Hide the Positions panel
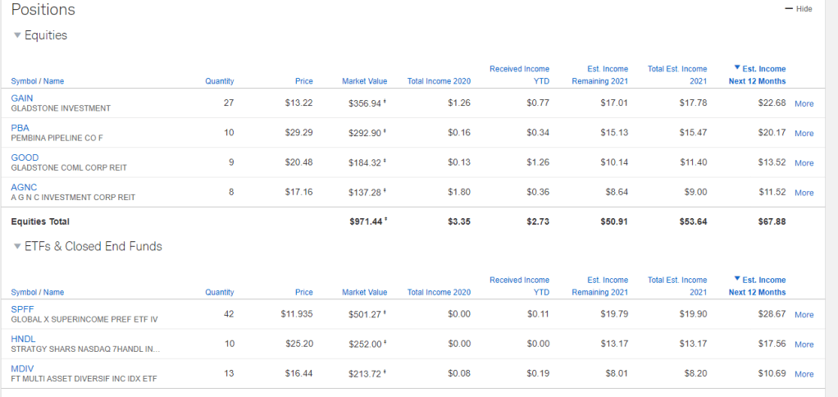This screenshot has width=838, height=397. [799, 9]
